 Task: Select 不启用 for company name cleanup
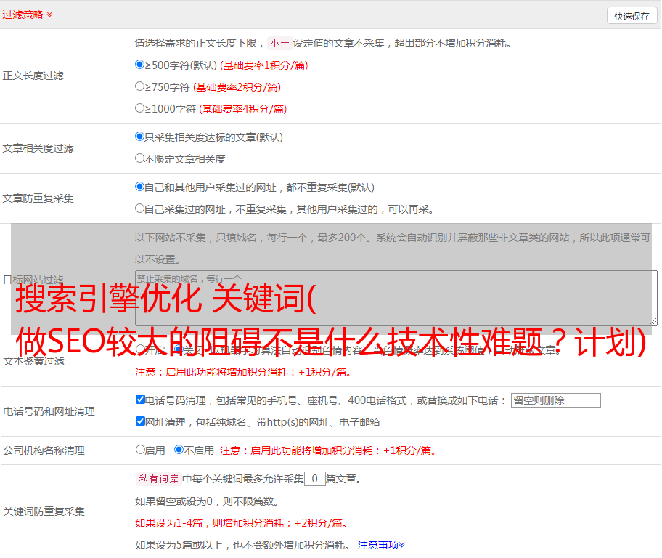tap(179, 449)
